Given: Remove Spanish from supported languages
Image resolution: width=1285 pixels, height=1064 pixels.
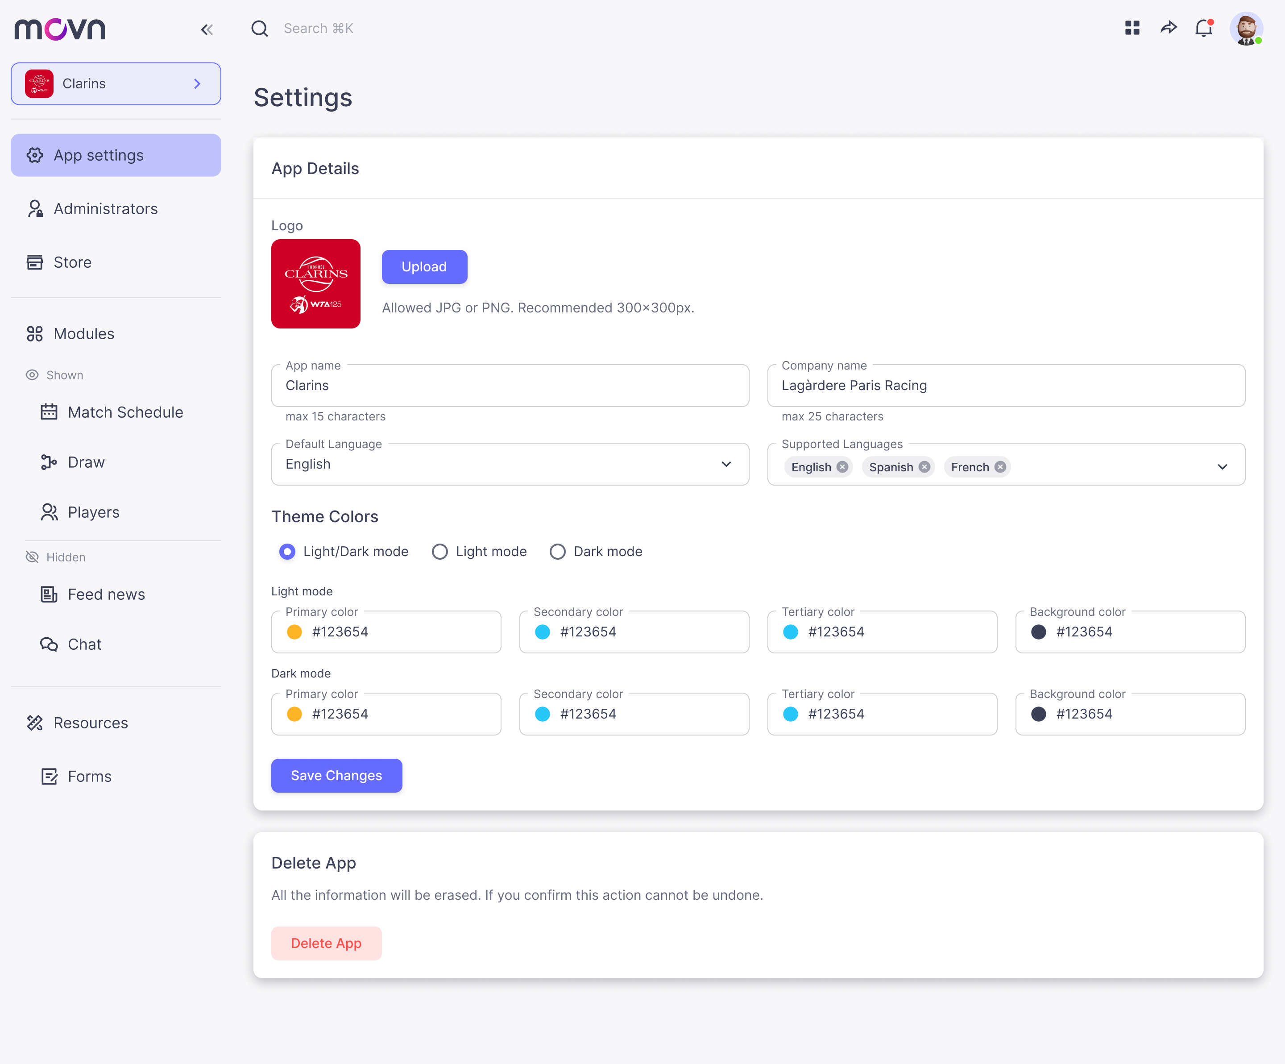Looking at the screenshot, I should (x=924, y=467).
